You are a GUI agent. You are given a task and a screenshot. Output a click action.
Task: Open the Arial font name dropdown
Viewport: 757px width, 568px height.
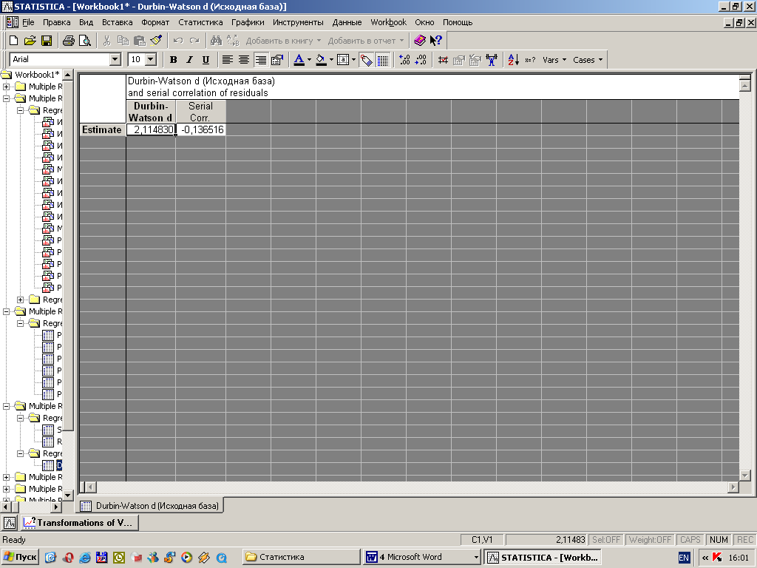(x=115, y=60)
